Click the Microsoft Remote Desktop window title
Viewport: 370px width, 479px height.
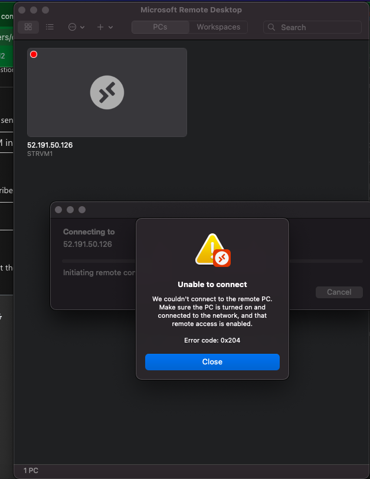(x=191, y=10)
